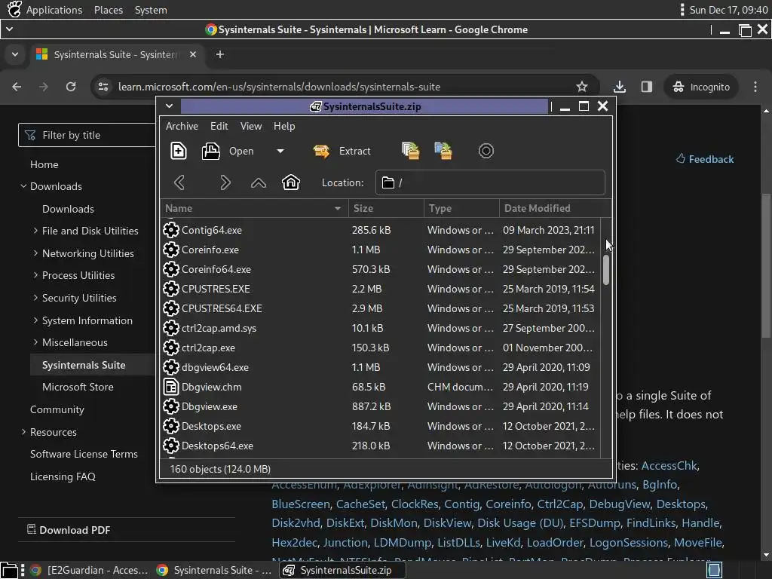Toggle Chrome side panel icon

click(647, 87)
